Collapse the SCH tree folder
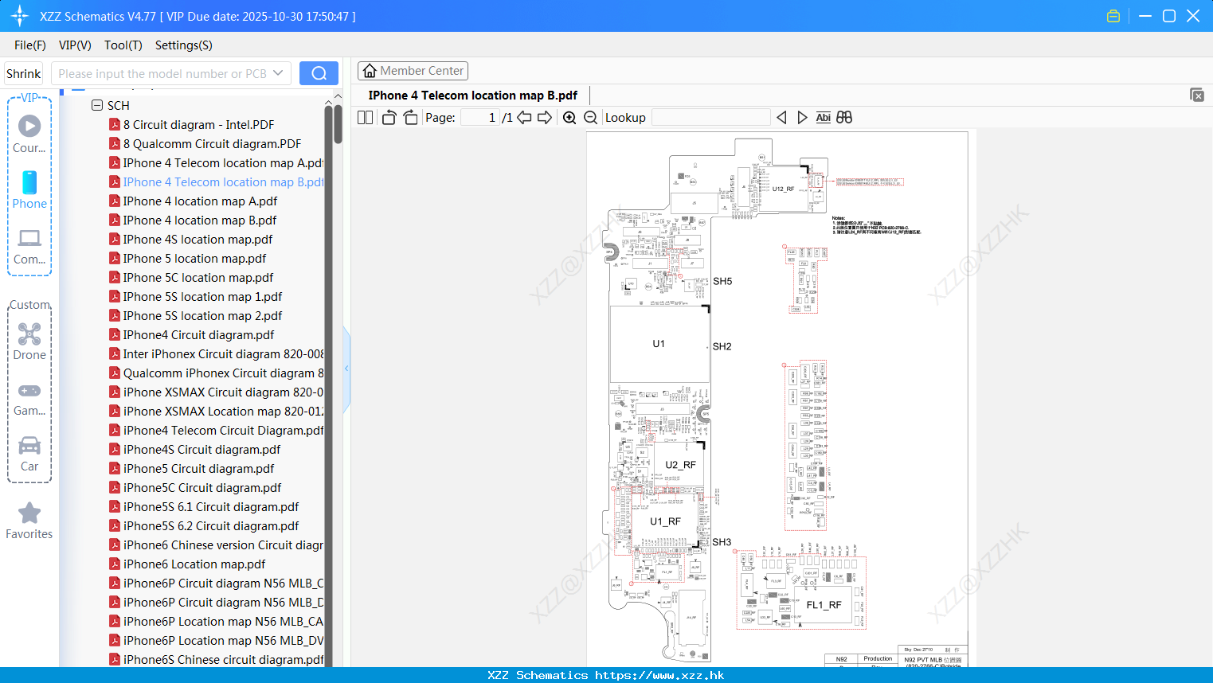 click(97, 105)
